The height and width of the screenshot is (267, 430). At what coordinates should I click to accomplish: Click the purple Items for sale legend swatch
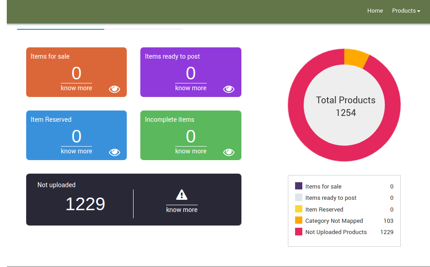(x=299, y=186)
